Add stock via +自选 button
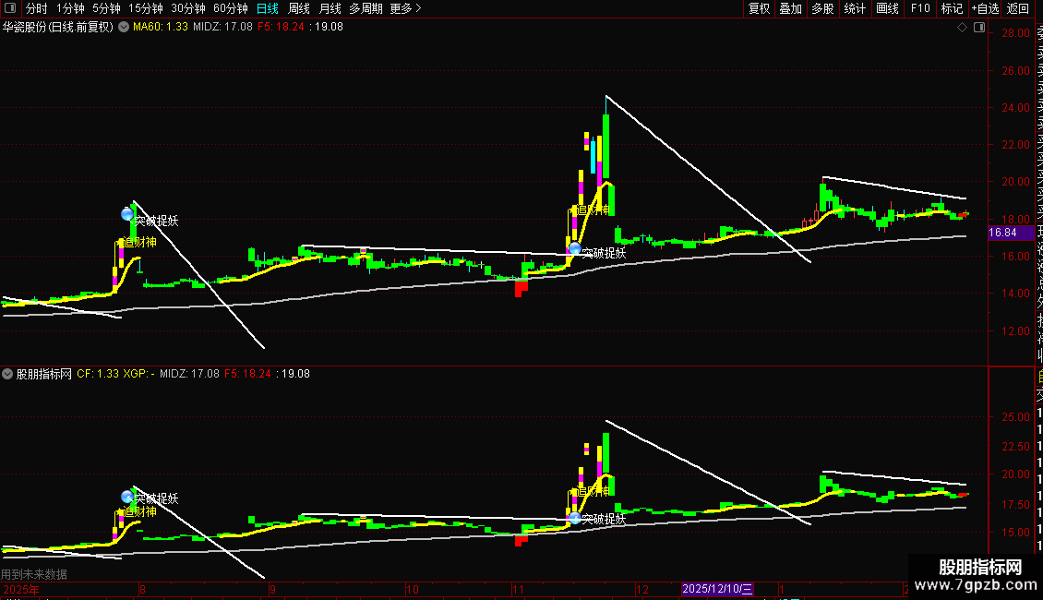 [985, 8]
